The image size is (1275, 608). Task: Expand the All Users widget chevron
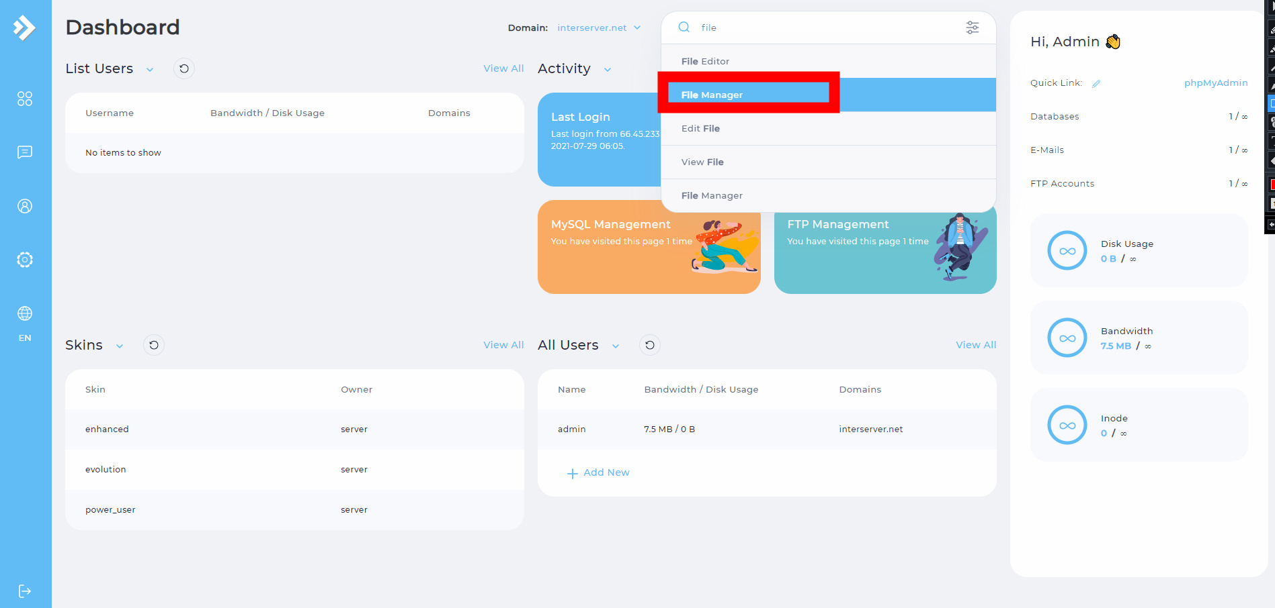tap(616, 346)
